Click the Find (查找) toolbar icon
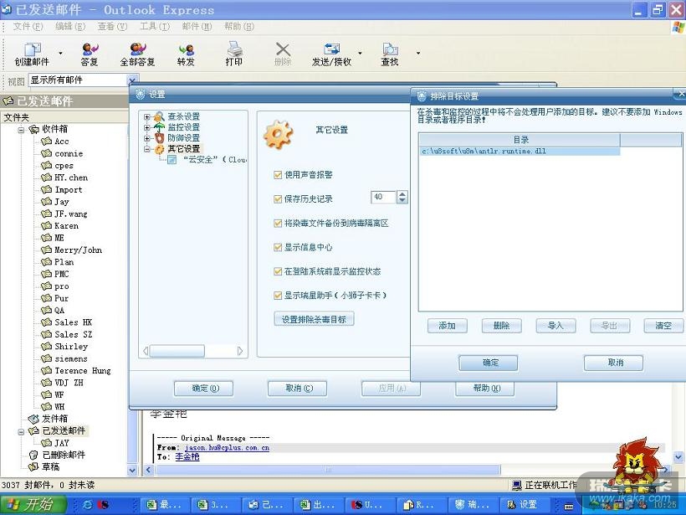686x515 pixels. tap(390, 54)
